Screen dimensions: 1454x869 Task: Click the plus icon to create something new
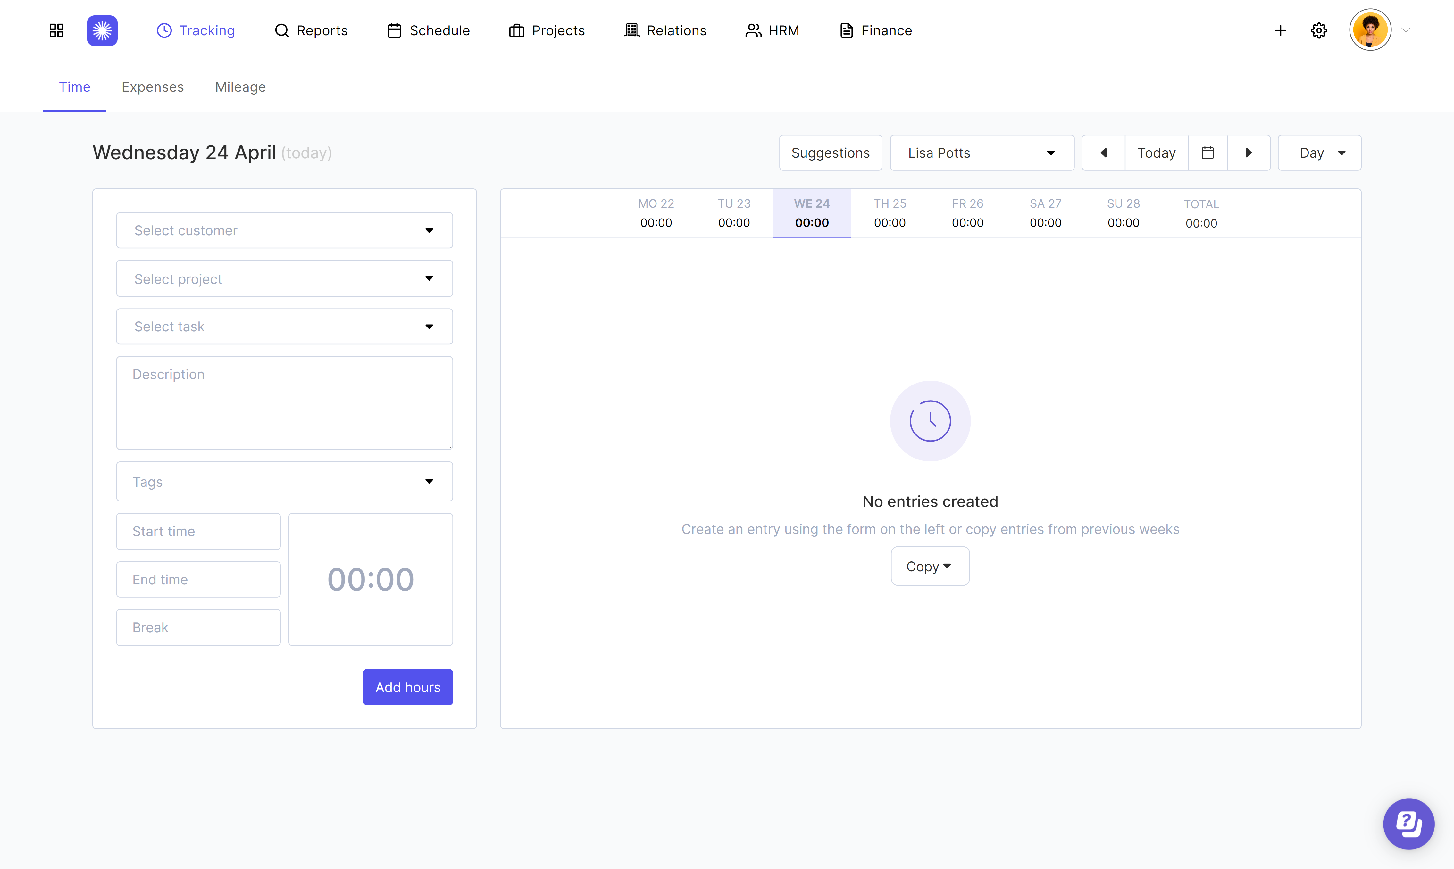click(1280, 30)
